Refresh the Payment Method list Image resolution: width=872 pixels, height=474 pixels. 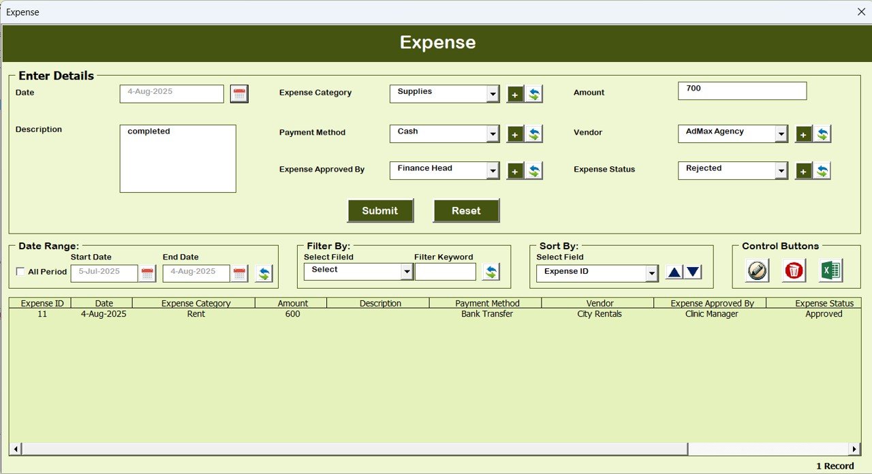point(534,134)
